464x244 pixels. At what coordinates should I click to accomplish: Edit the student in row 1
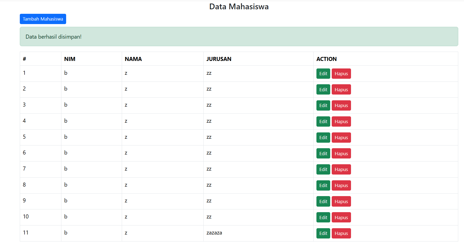(323, 74)
